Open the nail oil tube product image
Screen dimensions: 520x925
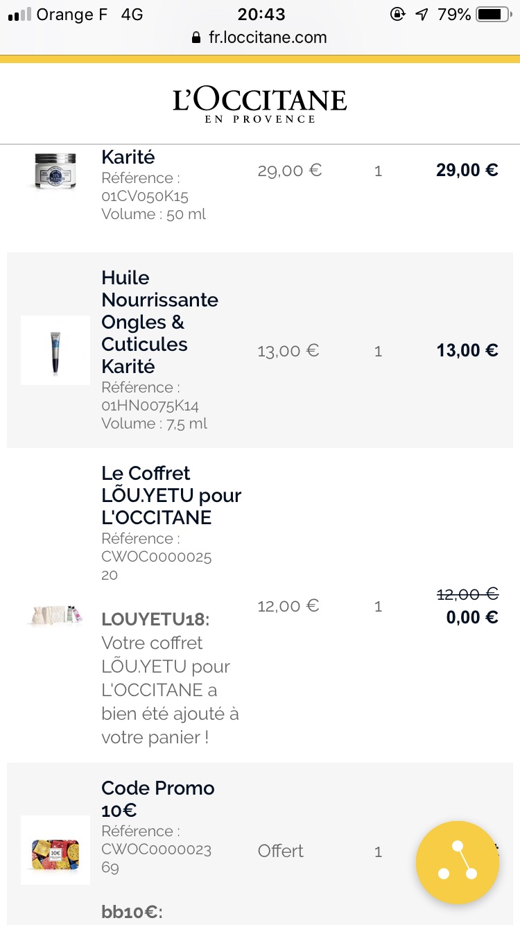click(55, 350)
